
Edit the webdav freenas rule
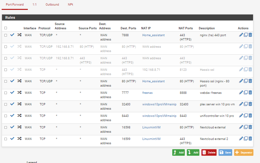(241, 93)
